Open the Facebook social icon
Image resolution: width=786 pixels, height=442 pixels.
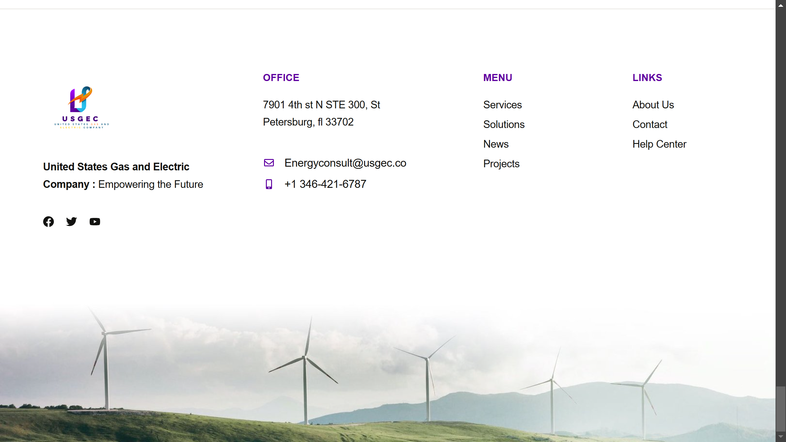[49, 222]
